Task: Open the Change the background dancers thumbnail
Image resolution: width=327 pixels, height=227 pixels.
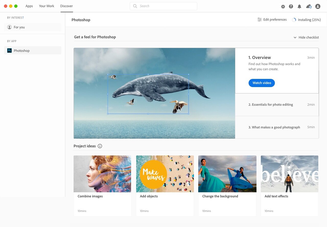Action: coord(227,174)
